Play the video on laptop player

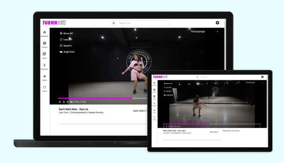click(x=60, y=102)
